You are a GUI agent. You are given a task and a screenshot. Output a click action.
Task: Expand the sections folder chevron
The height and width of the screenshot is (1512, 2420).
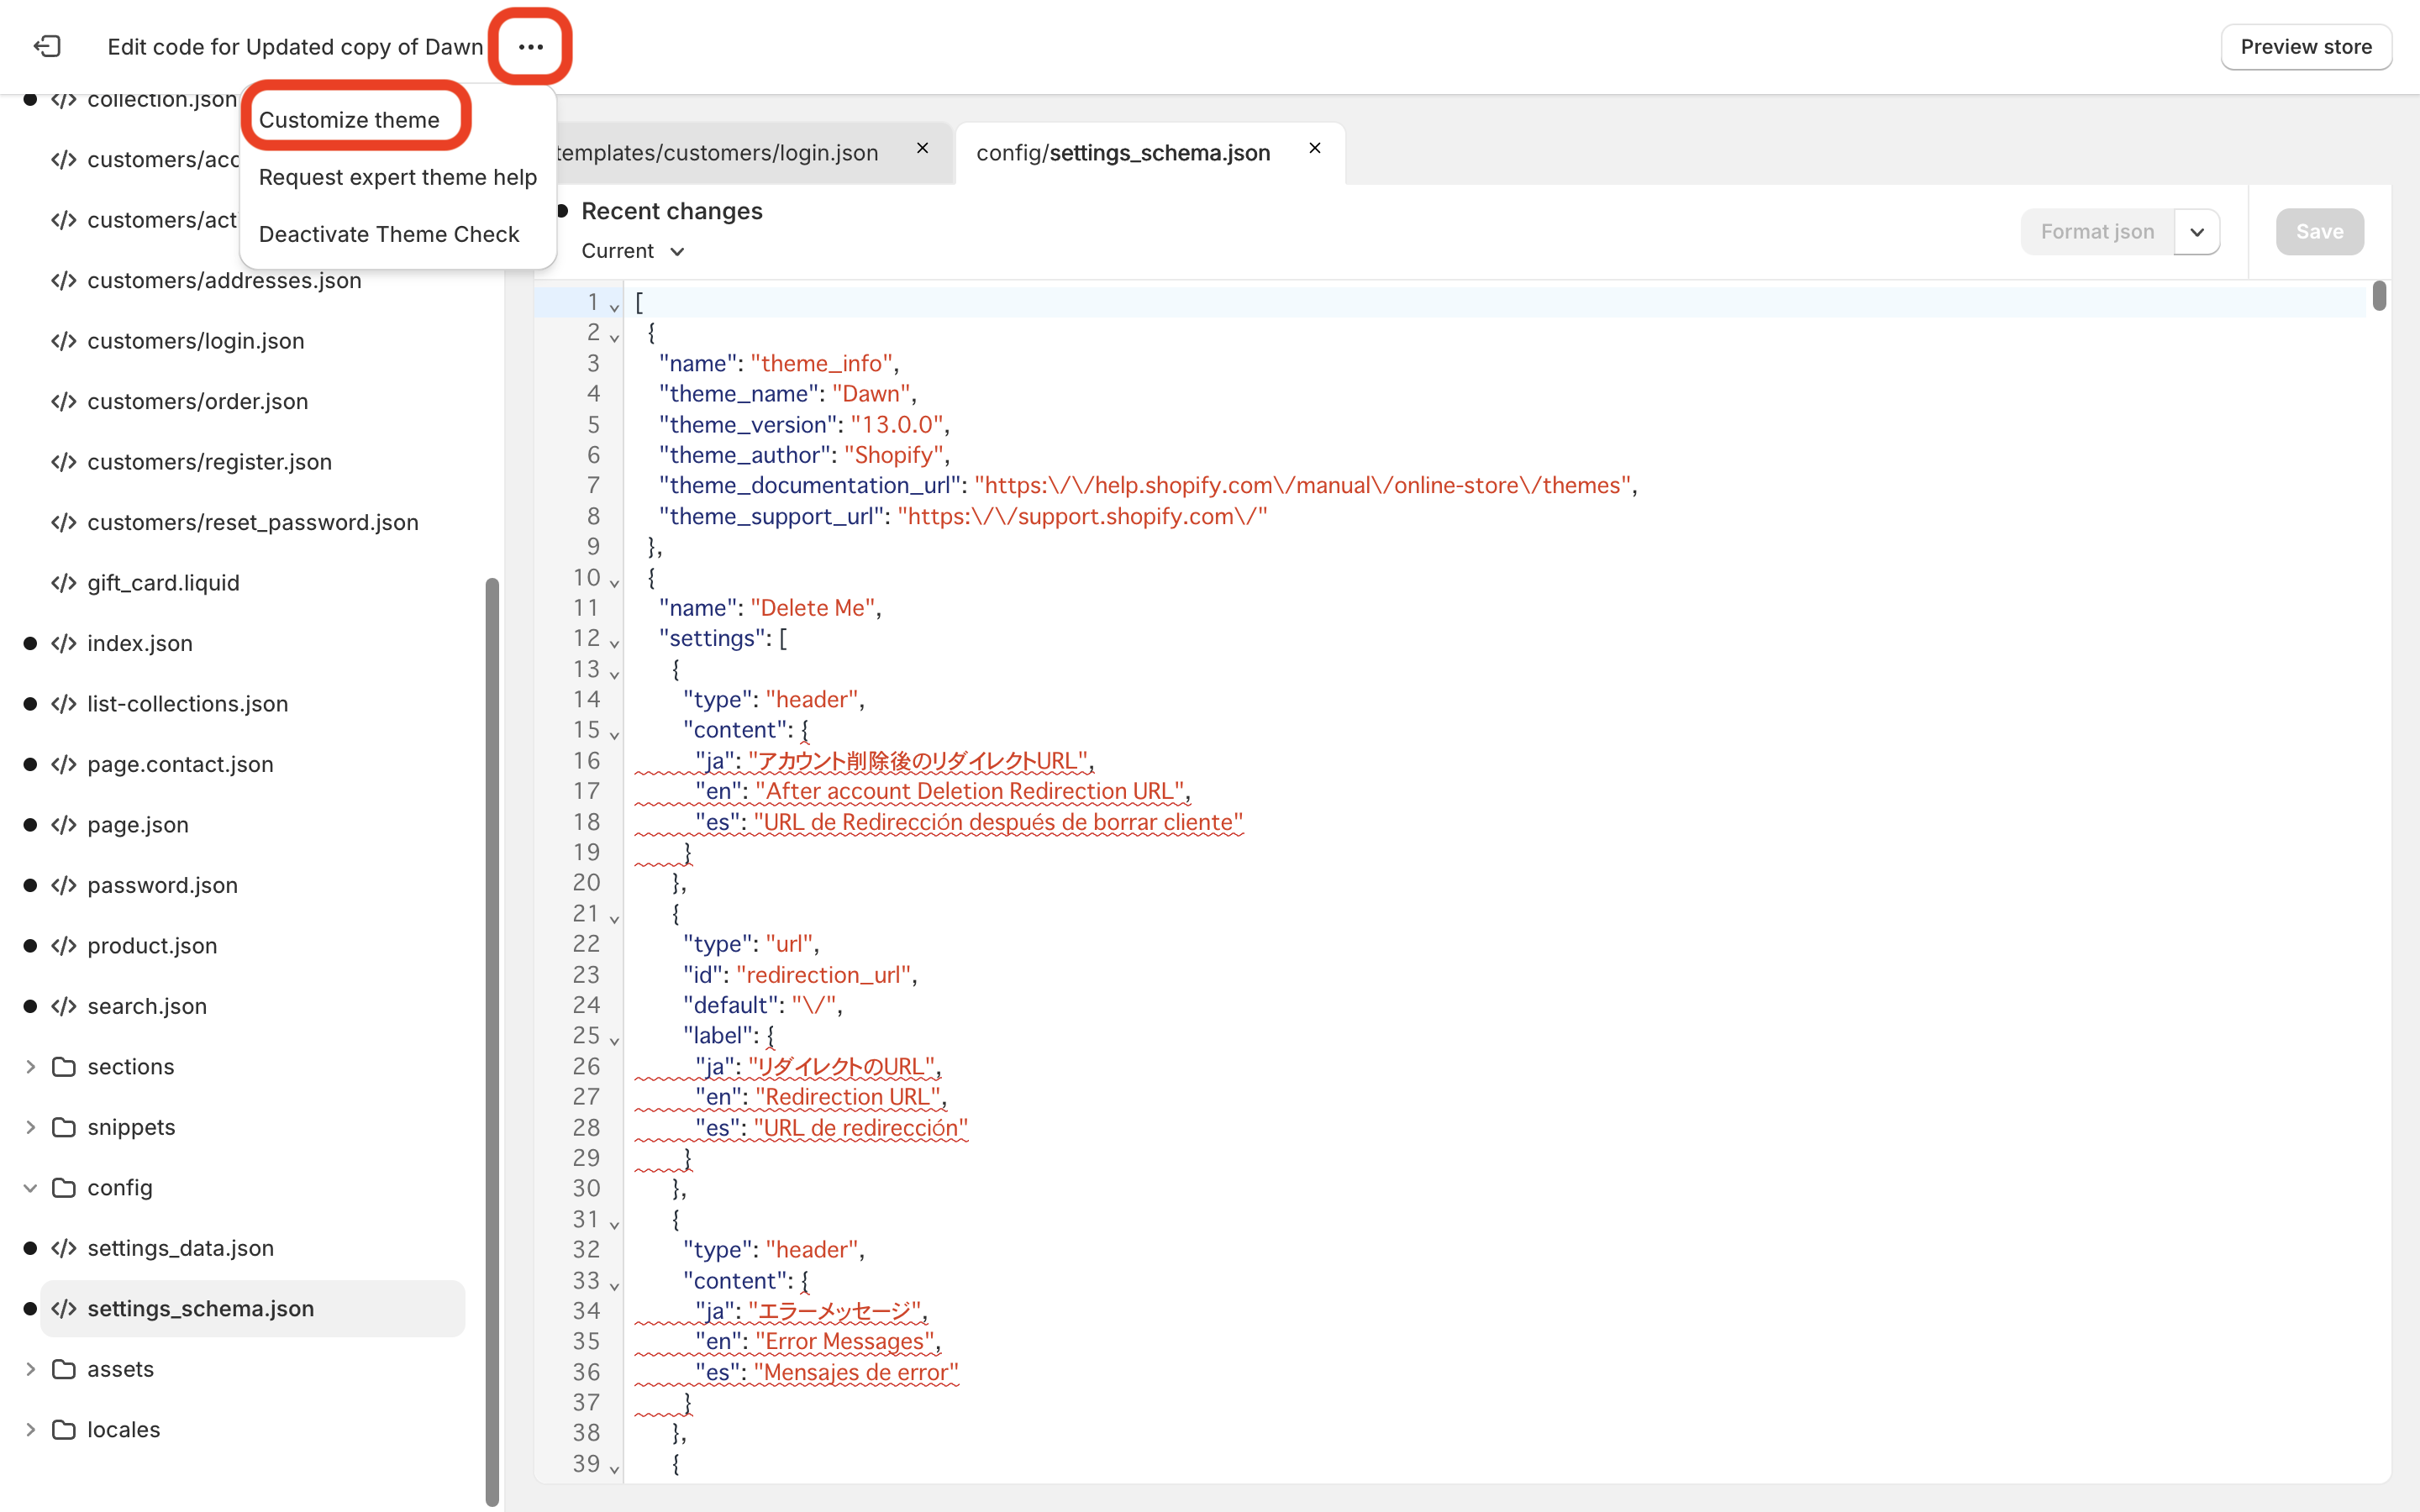pos(30,1066)
